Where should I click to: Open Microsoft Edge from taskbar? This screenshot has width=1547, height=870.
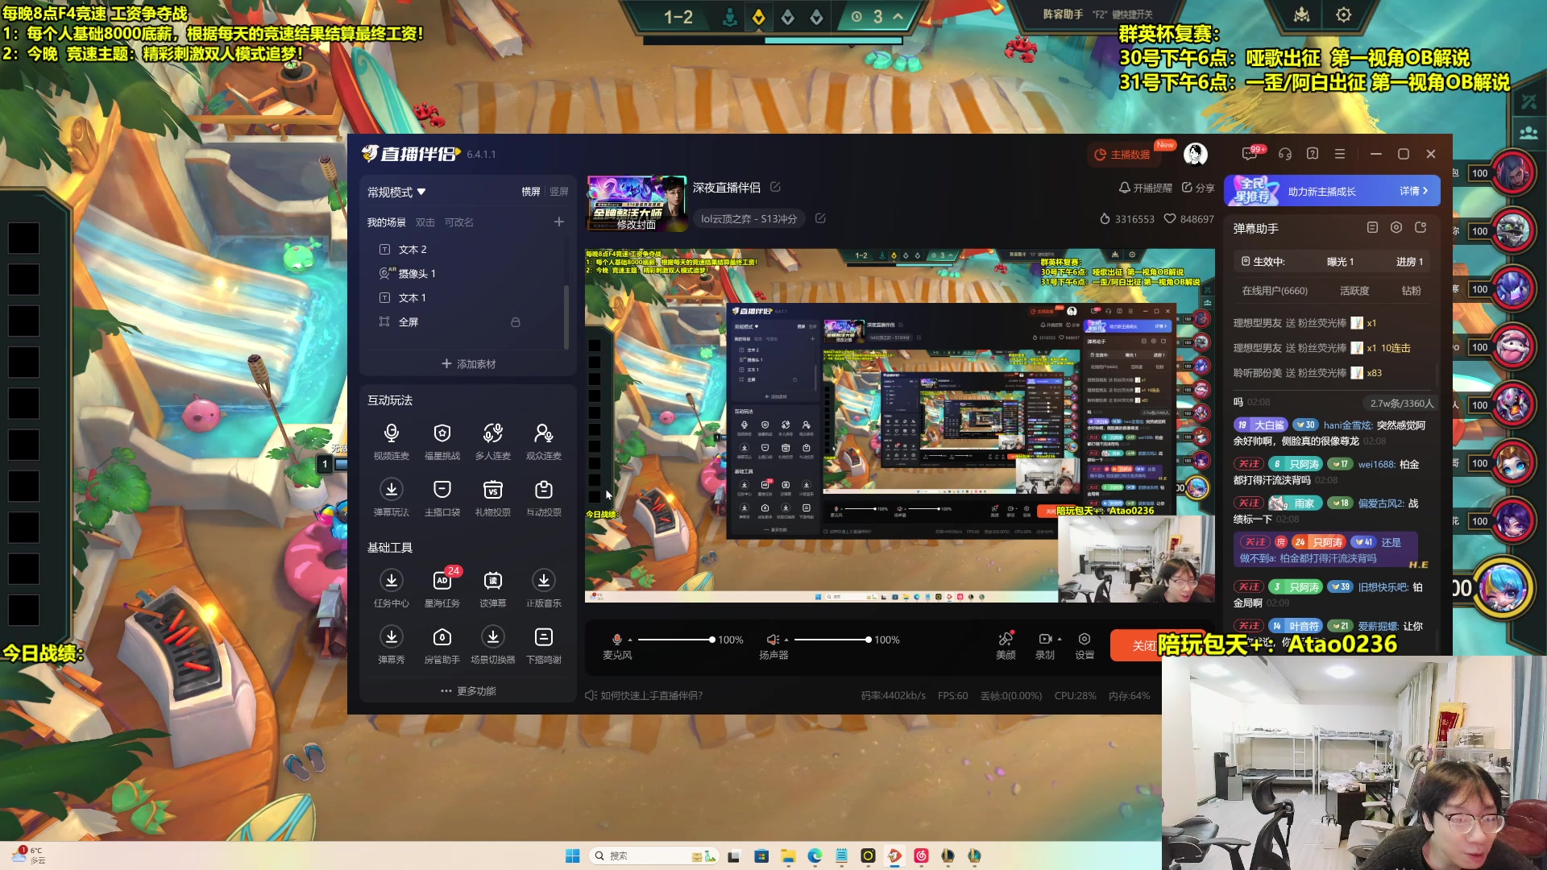(815, 855)
